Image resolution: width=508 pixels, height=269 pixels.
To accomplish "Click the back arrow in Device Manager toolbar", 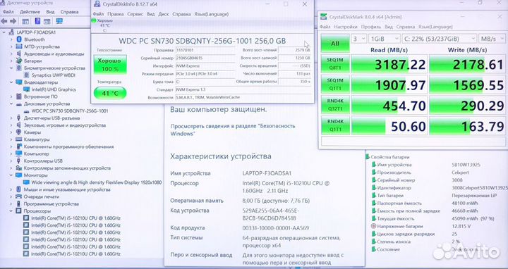I will point(4,21).
